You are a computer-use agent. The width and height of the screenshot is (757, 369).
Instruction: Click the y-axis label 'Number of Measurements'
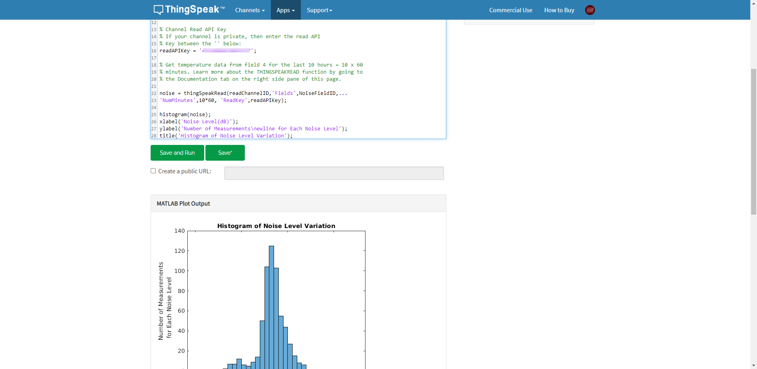coord(161,301)
